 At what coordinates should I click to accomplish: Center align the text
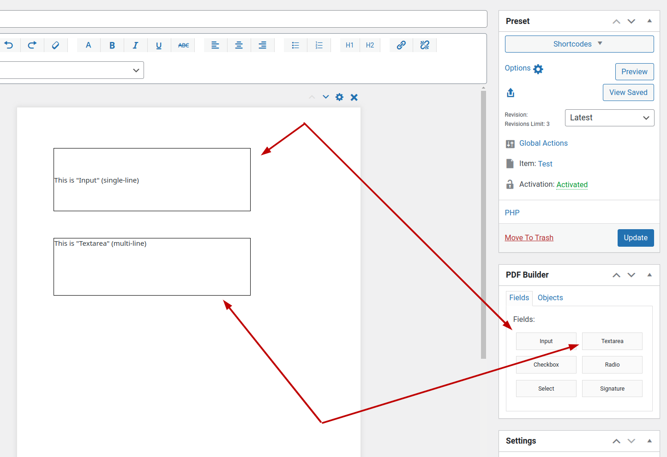(239, 45)
